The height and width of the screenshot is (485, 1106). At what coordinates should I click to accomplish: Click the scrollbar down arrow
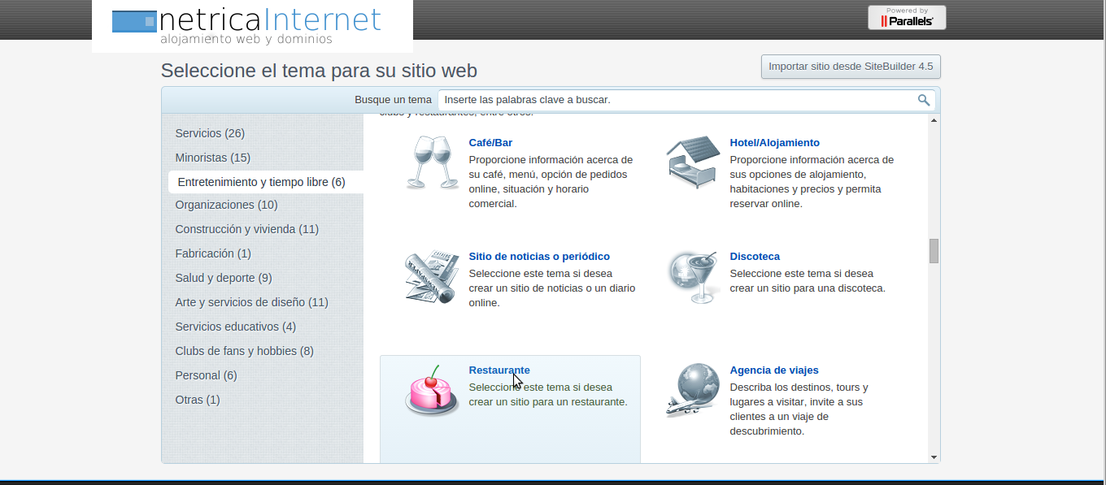[934, 457]
